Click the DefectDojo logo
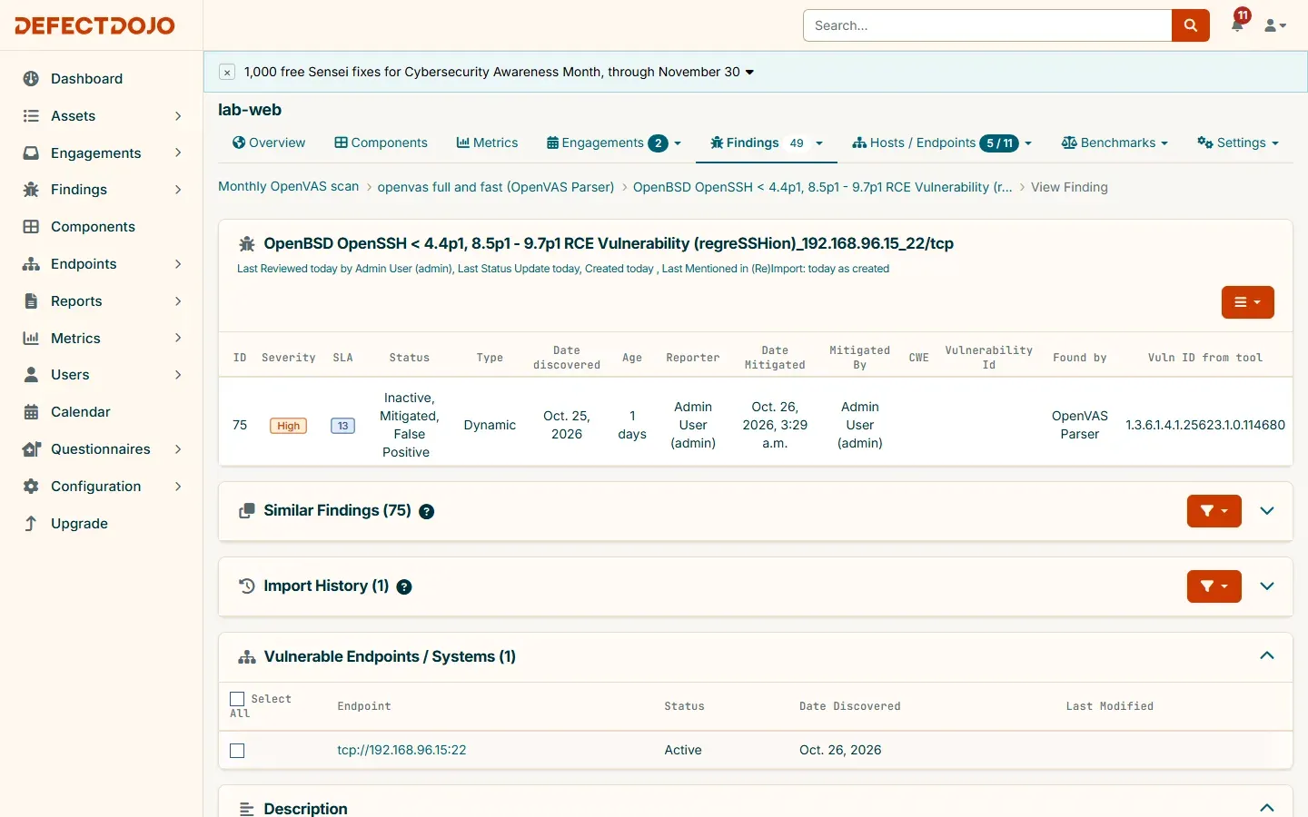This screenshot has width=1308, height=817. point(94,25)
